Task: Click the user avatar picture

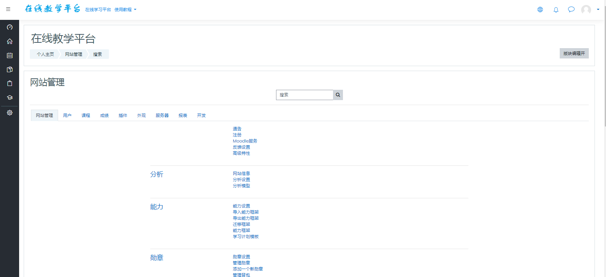Action: tap(586, 10)
